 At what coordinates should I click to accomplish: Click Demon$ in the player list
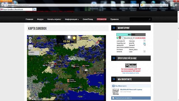click(119, 52)
